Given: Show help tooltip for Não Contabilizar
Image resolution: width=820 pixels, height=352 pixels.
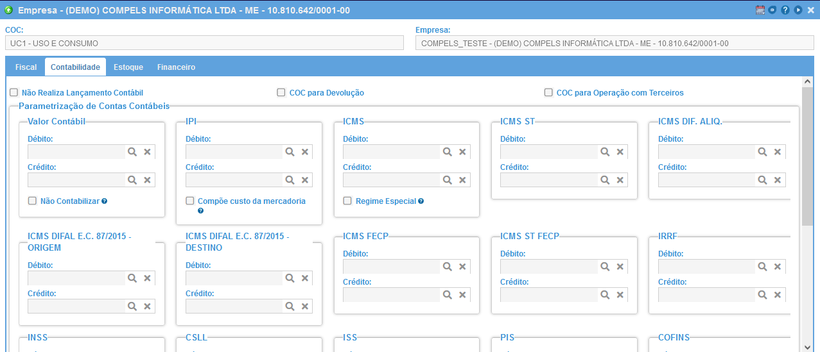Looking at the screenshot, I should coord(104,201).
